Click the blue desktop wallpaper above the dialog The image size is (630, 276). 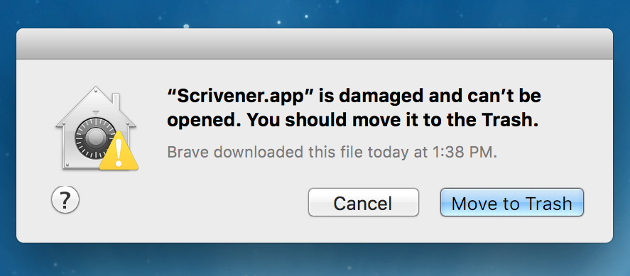point(315,13)
